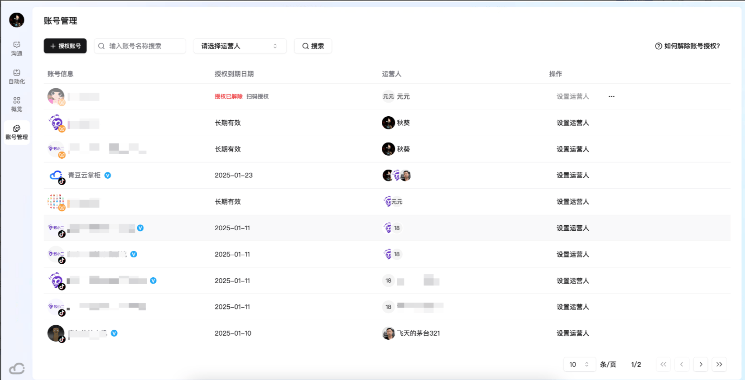Click the 1/2 page indicator
The image size is (745, 380).
tap(636, 365)
